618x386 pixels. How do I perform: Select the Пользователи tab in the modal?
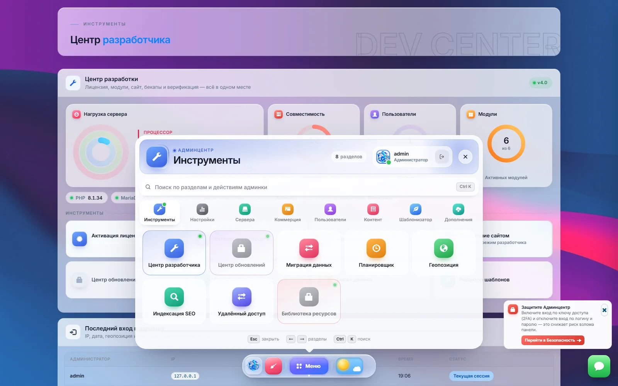(330, 213)
